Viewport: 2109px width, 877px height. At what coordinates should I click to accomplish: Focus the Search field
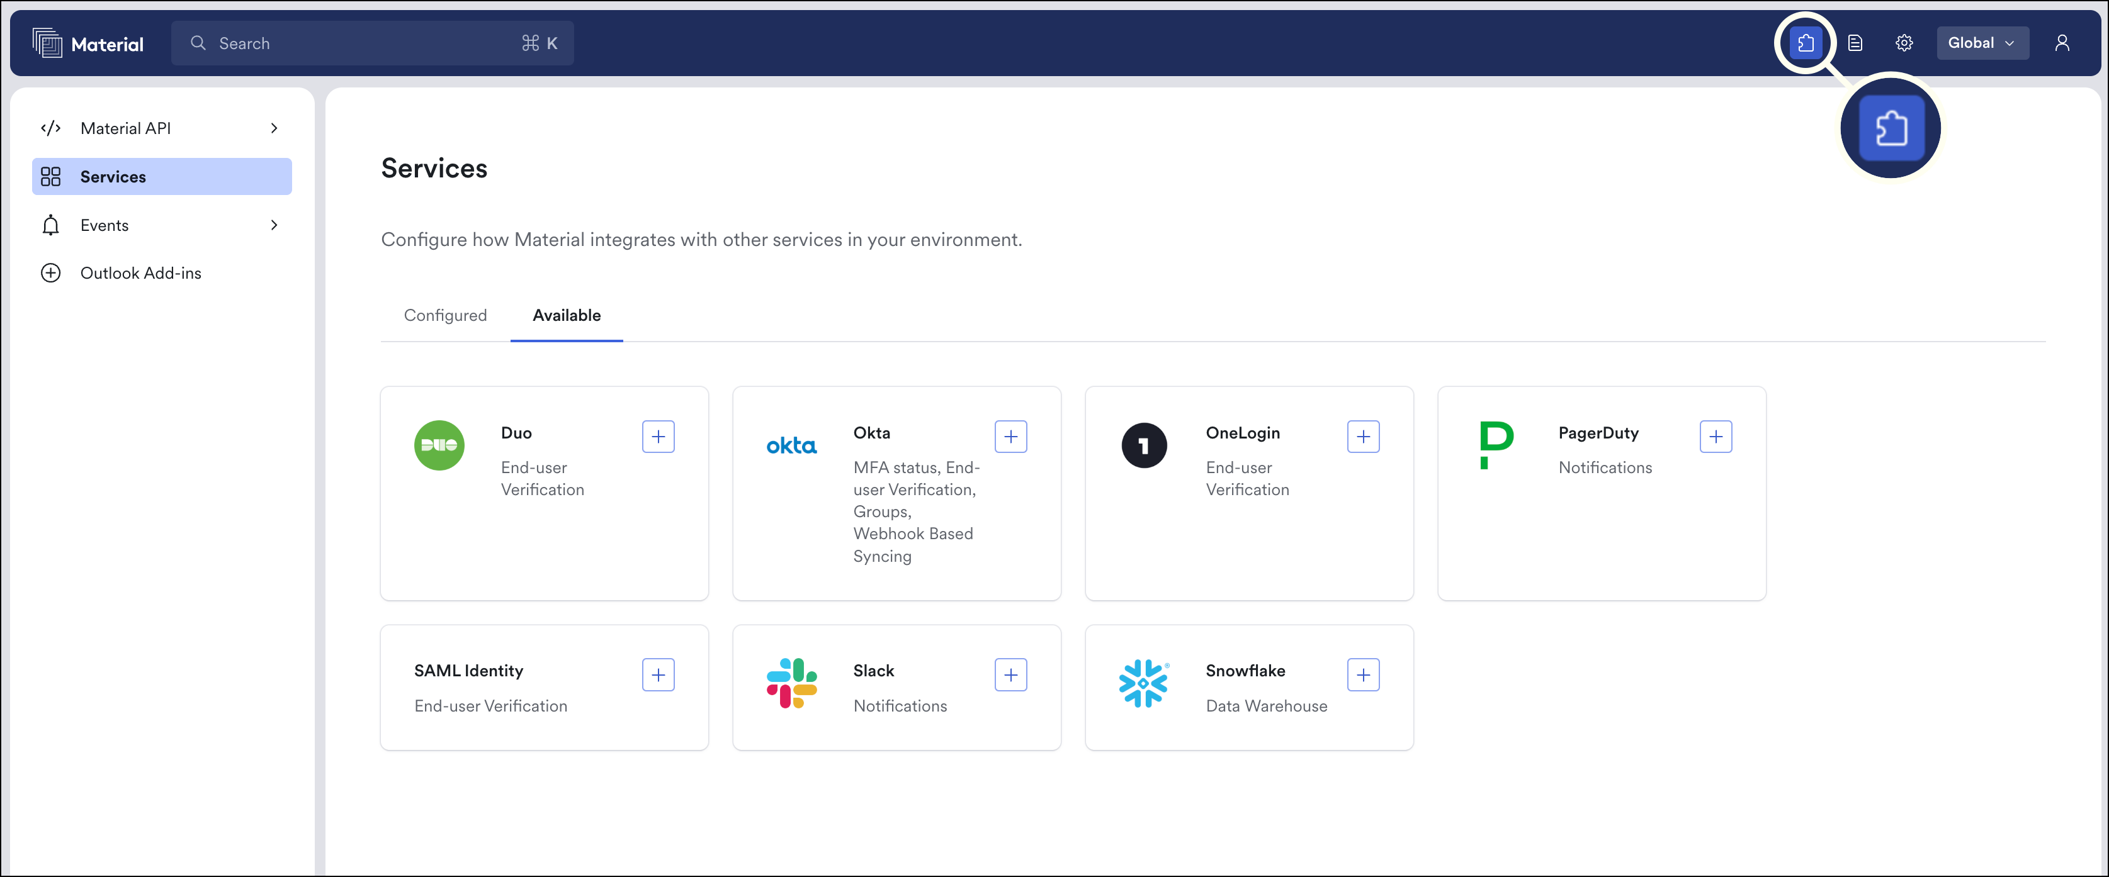373,43
